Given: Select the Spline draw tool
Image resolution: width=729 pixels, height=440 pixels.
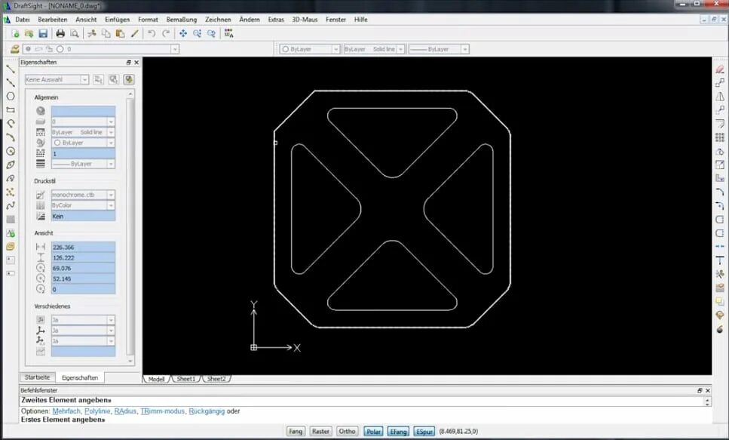Looking at the screenshot, I should 11,205.
